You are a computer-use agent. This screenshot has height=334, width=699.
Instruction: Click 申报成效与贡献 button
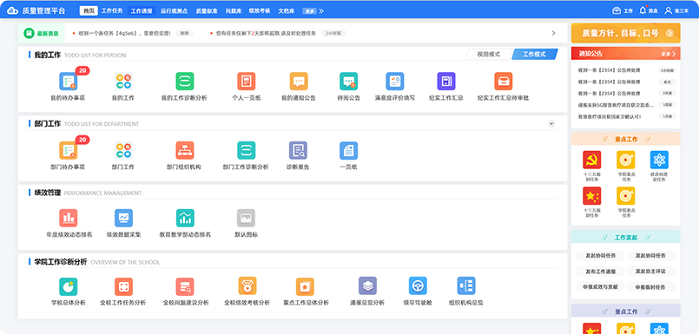tap(601, 286)
